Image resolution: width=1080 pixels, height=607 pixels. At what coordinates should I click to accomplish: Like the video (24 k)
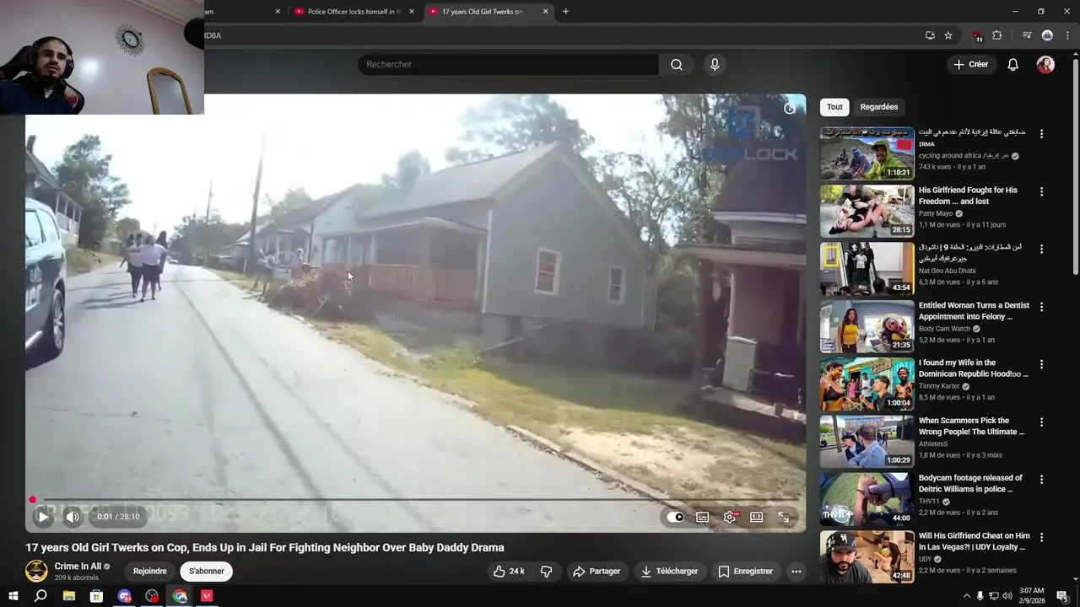coord(509,571)
